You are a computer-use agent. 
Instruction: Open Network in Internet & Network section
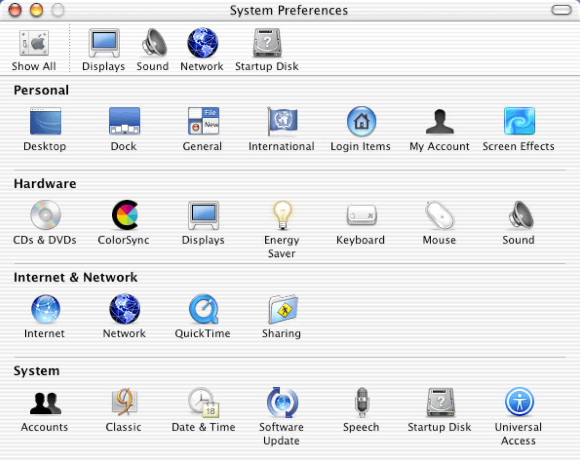[x=124, y=309]
